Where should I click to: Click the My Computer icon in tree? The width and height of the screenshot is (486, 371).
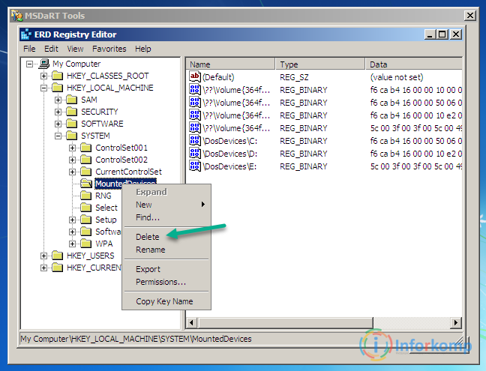pyautogui.click(x=44, y=64)
